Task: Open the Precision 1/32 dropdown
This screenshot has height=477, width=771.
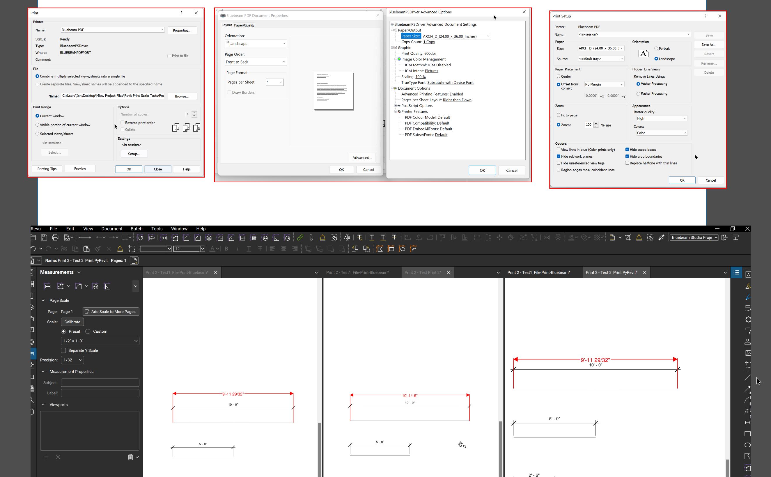Action: (x=72, y=360)
